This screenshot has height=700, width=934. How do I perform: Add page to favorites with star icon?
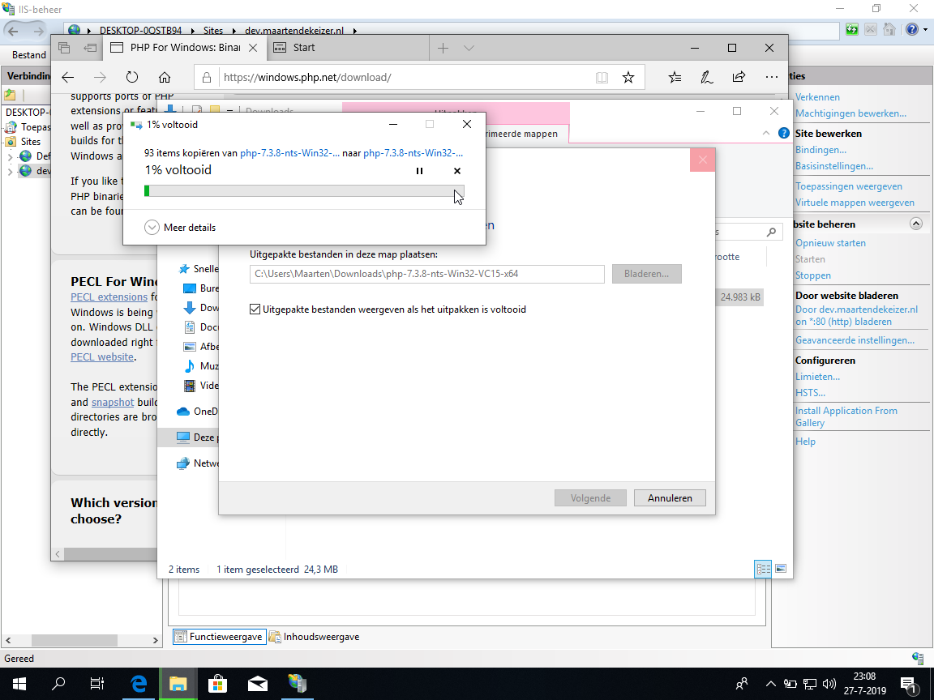tap(628, 78)
